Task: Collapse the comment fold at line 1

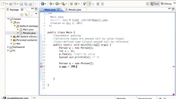Action: click(46, 14)
